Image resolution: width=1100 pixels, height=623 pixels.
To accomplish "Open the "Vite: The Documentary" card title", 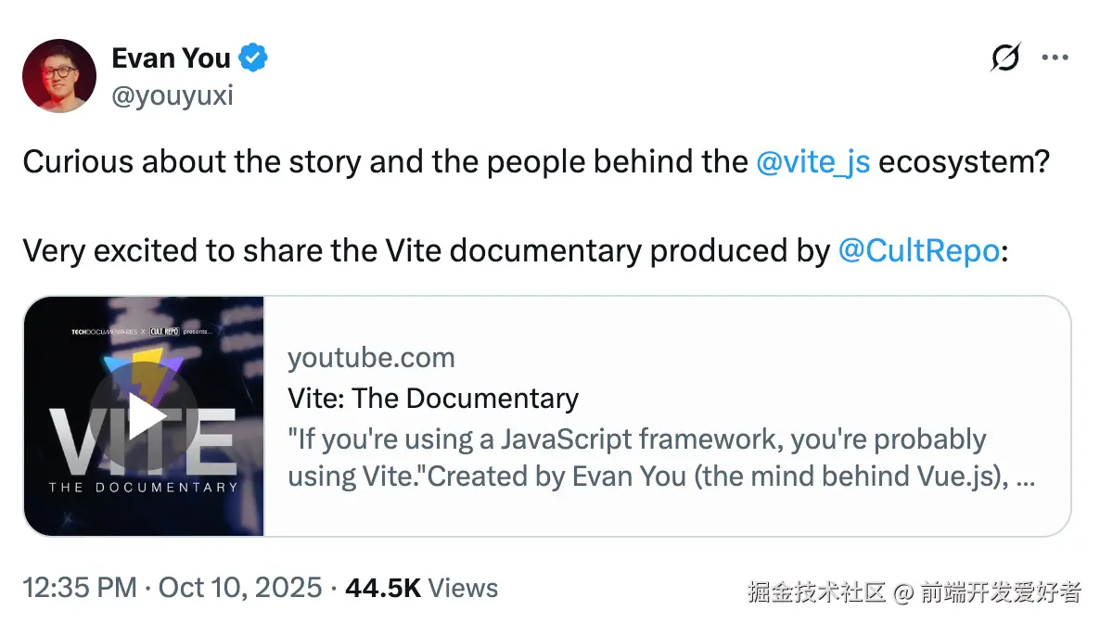I will pos(433,399).
